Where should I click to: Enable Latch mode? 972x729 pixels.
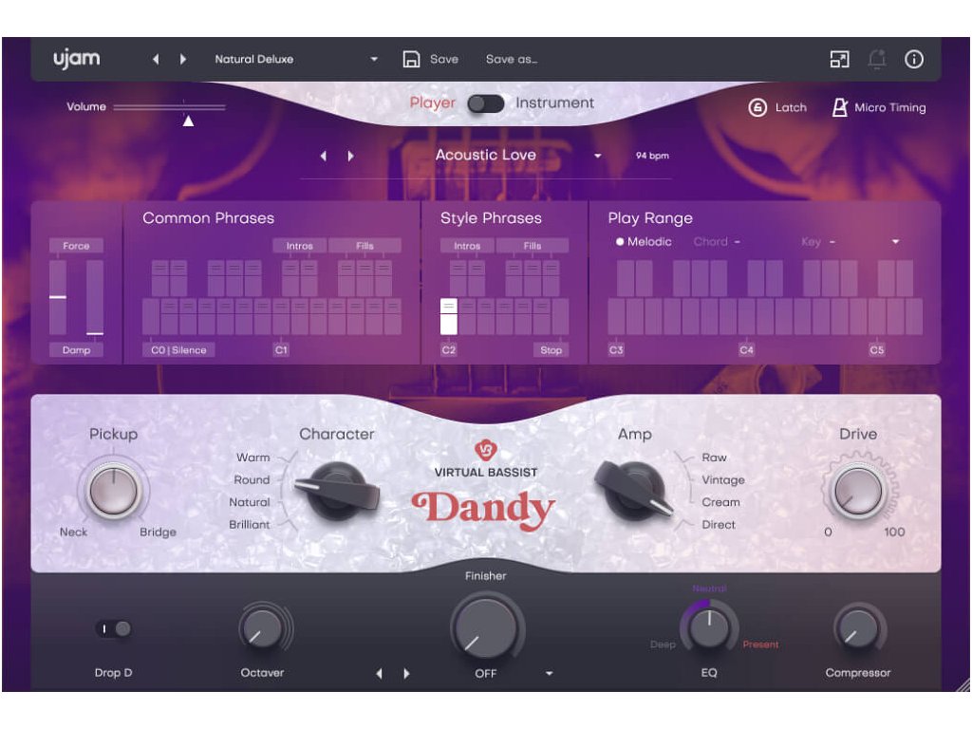(x=778, y=107)
